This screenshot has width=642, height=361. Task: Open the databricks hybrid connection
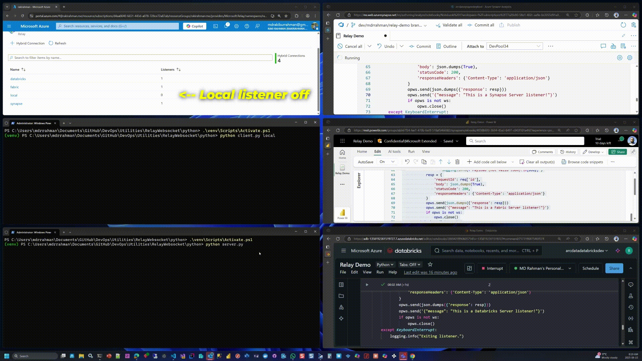[18, 79]
